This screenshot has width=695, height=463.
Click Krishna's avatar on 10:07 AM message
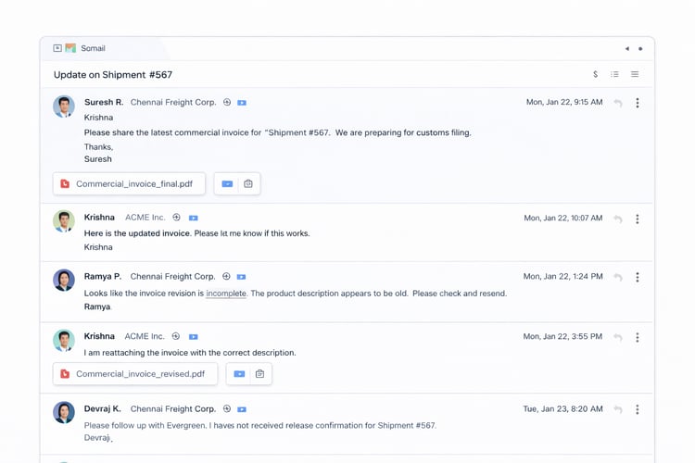[x=64, y=221]
